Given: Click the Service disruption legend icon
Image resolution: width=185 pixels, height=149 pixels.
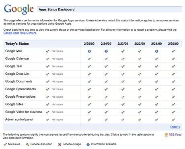Looking at the screenshot, I should coord(27,145).
